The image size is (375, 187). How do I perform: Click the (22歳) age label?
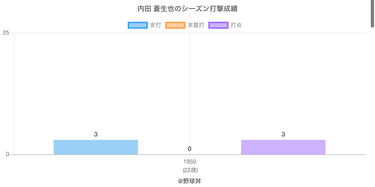(x=190, y=170)
